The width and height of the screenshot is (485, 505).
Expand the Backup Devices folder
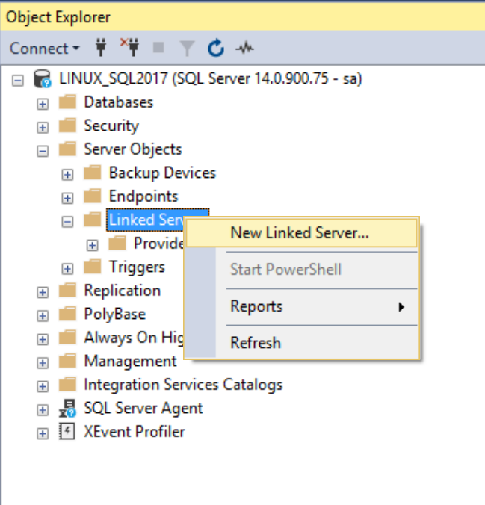[x=67, y=175]
